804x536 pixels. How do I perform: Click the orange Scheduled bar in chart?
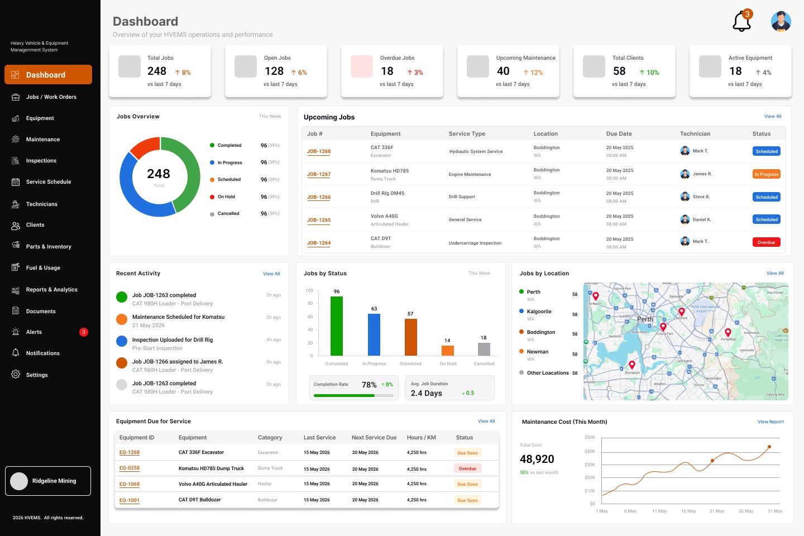410,337
